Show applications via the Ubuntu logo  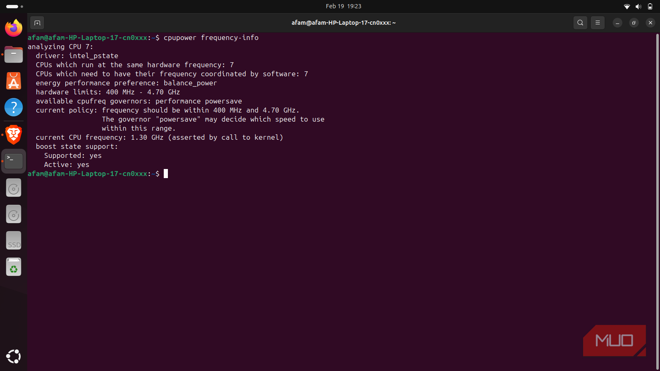[14, 357]
